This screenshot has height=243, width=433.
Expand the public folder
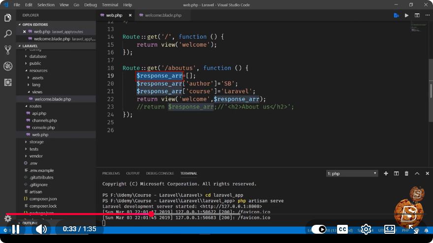tap(35, 63)
